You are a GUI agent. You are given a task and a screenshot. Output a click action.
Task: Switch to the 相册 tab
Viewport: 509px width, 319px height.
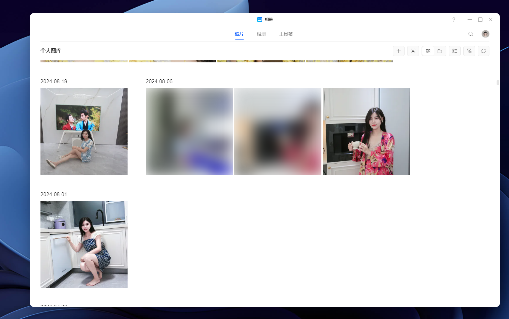261,34
